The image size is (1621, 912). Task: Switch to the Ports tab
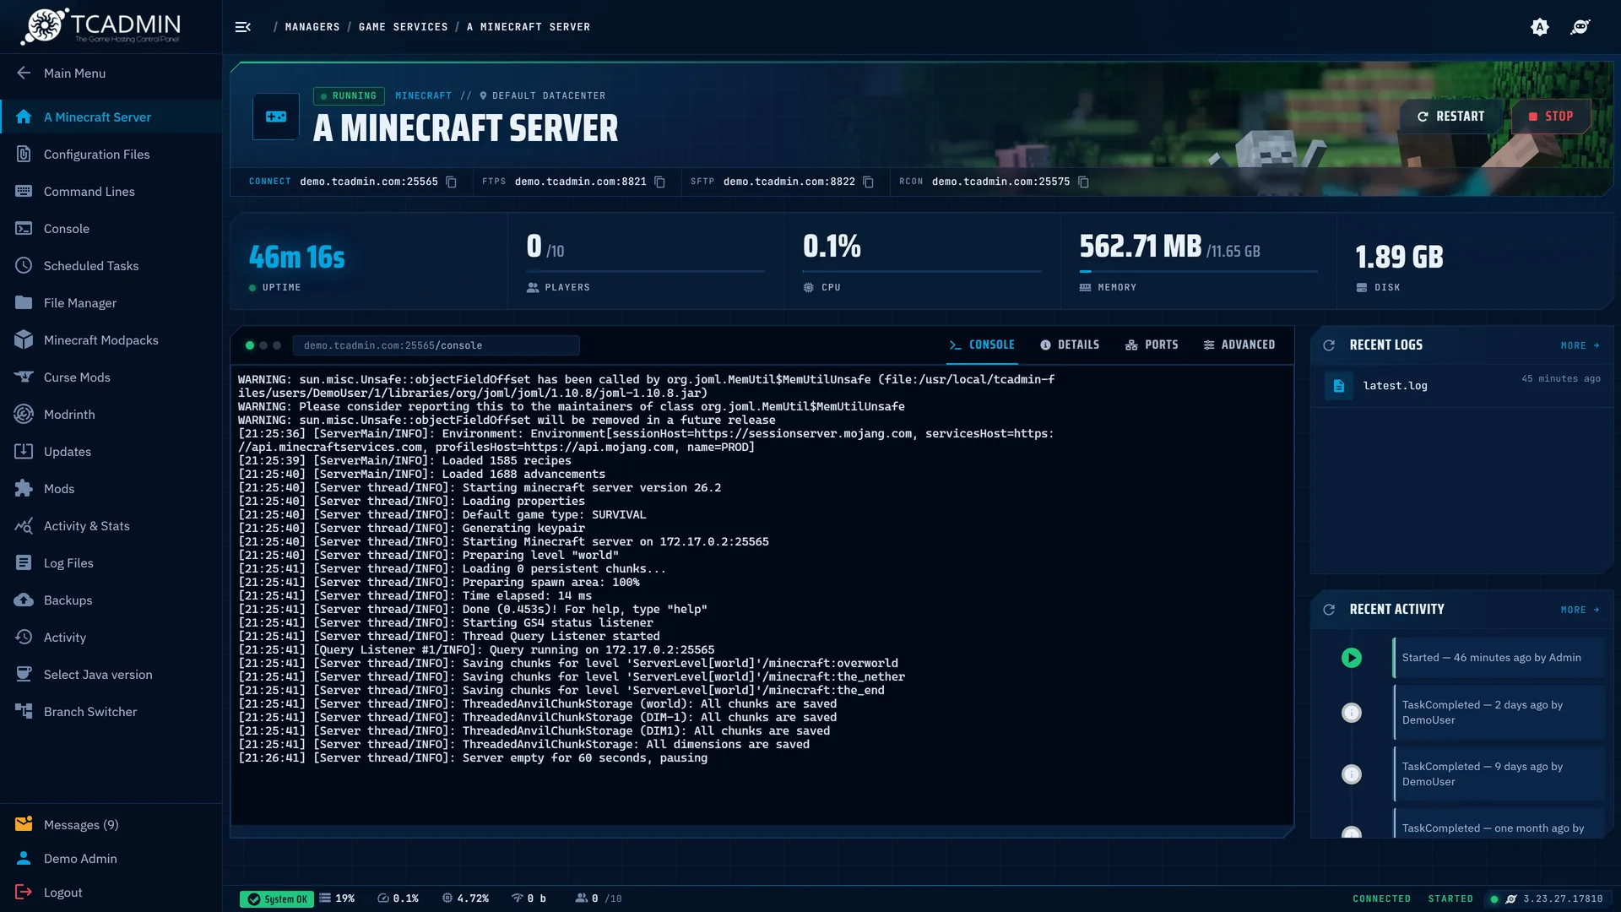click(x=1152, y=345)
